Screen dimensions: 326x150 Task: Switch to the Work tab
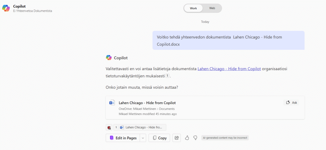(193, 8)
